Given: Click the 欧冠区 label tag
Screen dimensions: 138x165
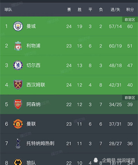Looking at the screenshot, I should pos(130,20).
